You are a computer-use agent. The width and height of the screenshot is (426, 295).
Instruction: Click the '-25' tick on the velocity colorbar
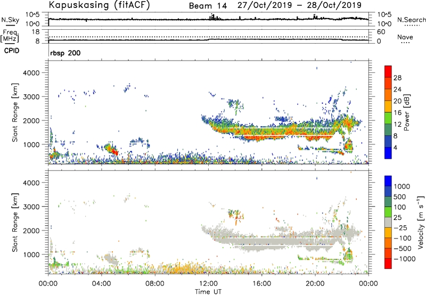(400, 227)
